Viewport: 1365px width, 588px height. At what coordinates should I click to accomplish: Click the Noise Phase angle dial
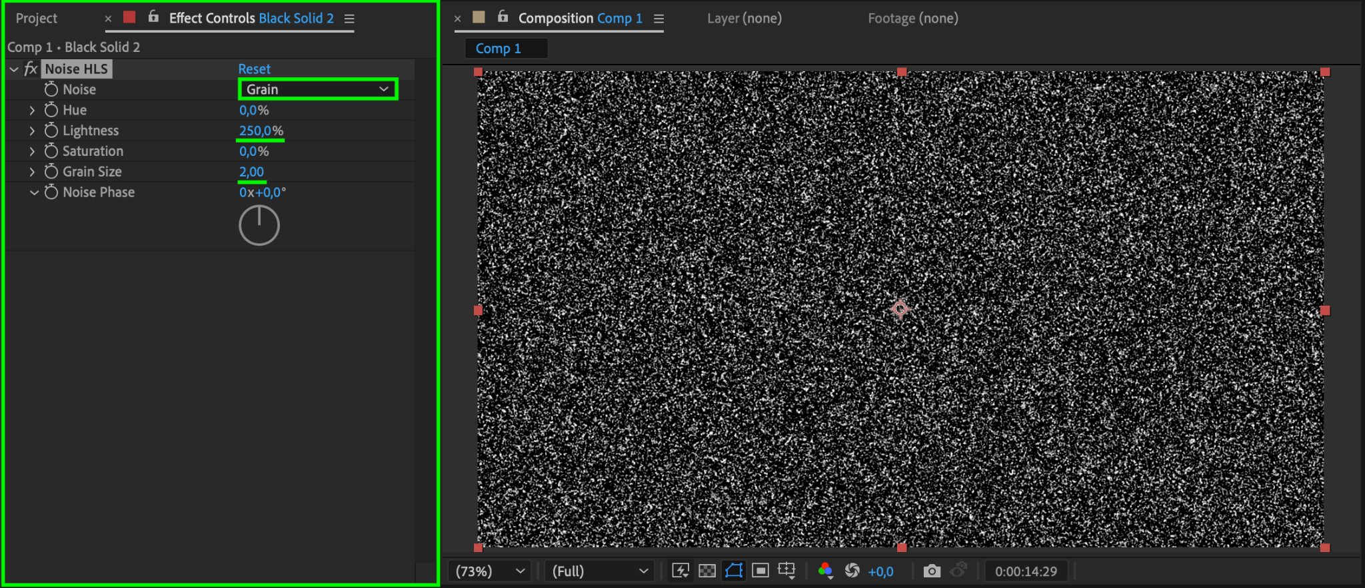pyautogui.click(x=259, y=225)
